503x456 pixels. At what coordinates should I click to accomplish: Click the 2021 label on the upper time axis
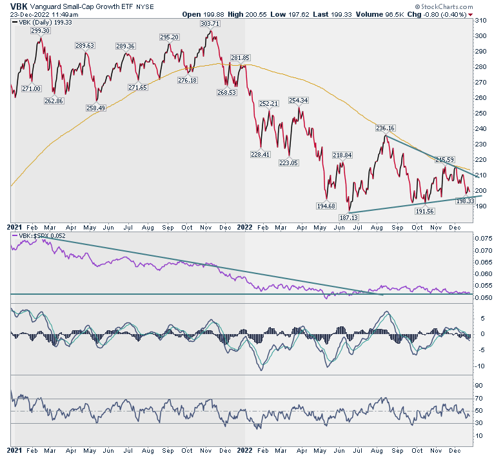click(x=14, y=228)
